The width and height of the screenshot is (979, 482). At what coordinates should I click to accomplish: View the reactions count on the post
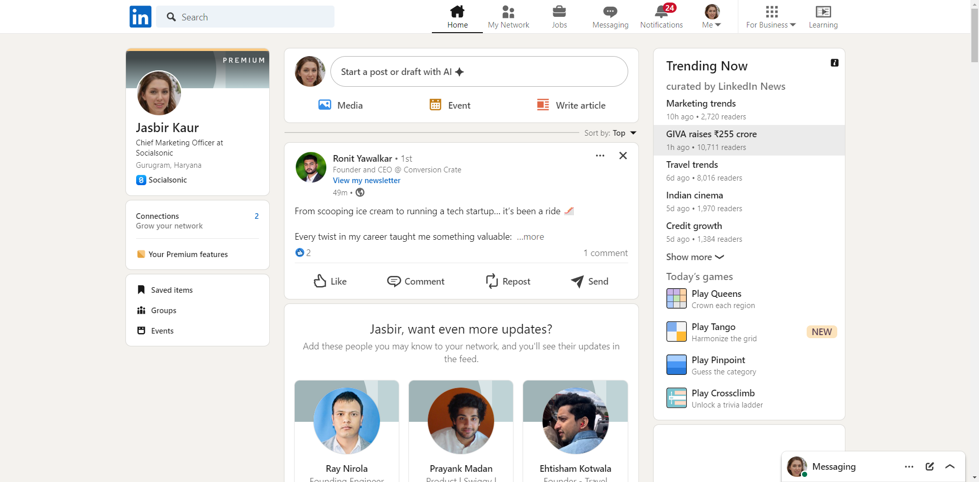click(x=303, y=252)
